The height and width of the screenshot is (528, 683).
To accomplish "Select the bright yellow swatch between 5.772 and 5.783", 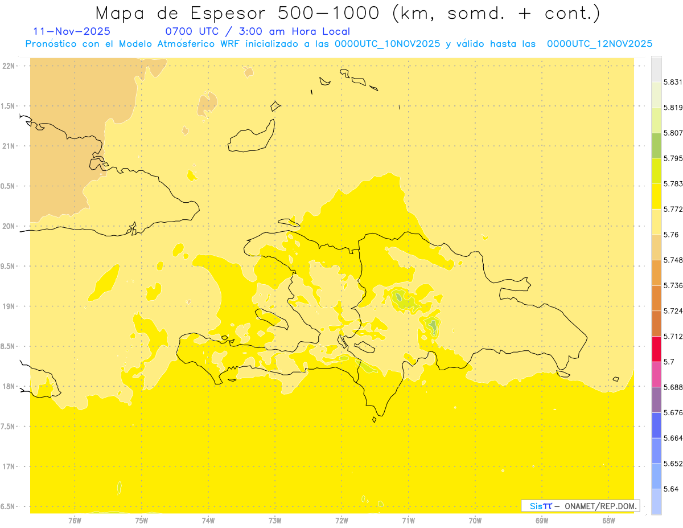I will click(656, 197).
